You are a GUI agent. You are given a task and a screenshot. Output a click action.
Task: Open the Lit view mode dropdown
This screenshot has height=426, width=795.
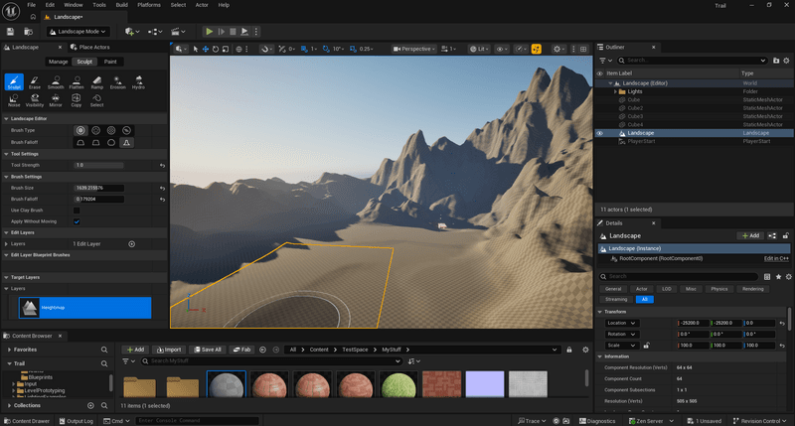pos(479,49)
